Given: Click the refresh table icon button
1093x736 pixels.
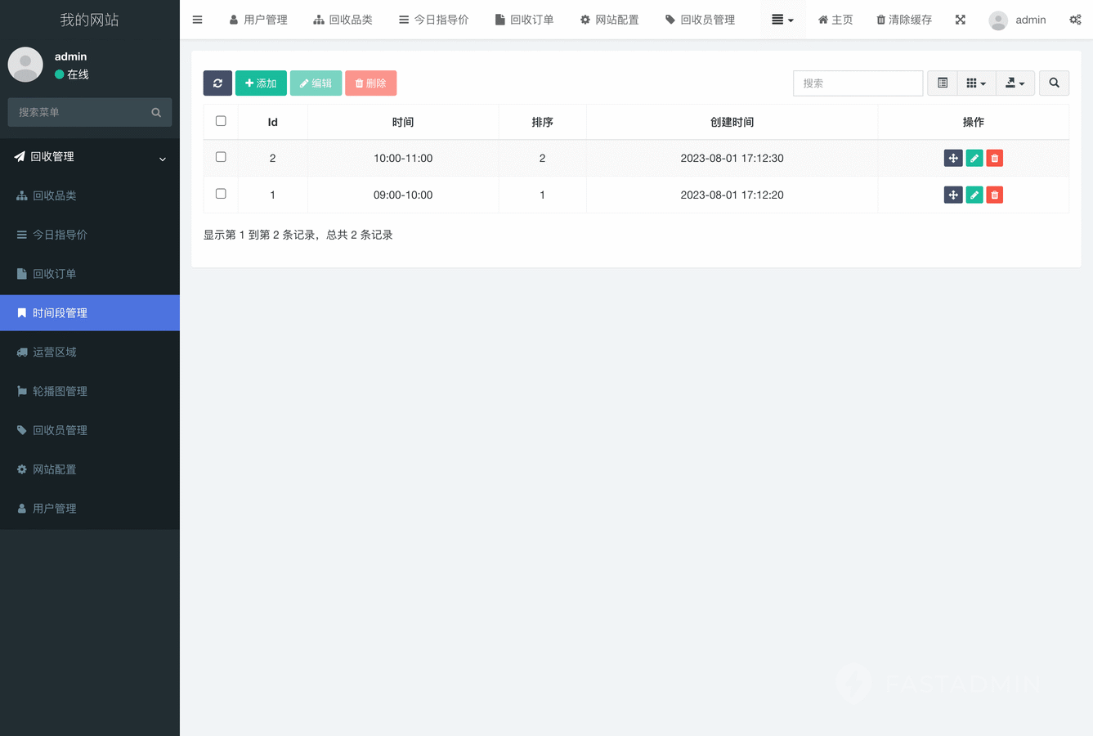Looking at the screenshot, I should point(217,83).
